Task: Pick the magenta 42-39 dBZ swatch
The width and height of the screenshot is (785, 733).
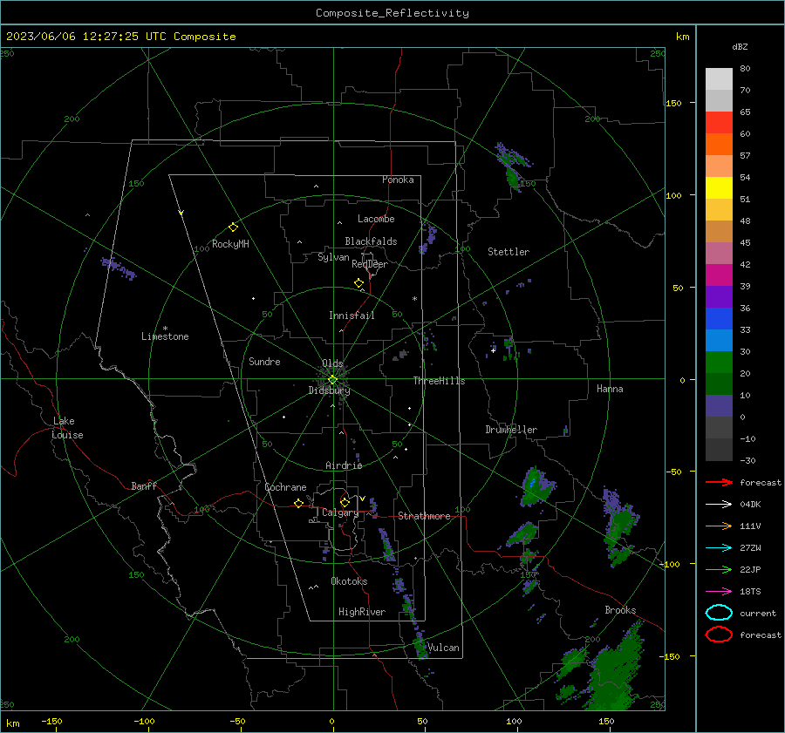Action: tap(719, 275)
